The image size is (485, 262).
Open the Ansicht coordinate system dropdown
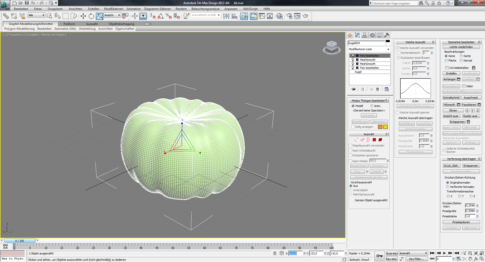[x=112, y=15]
